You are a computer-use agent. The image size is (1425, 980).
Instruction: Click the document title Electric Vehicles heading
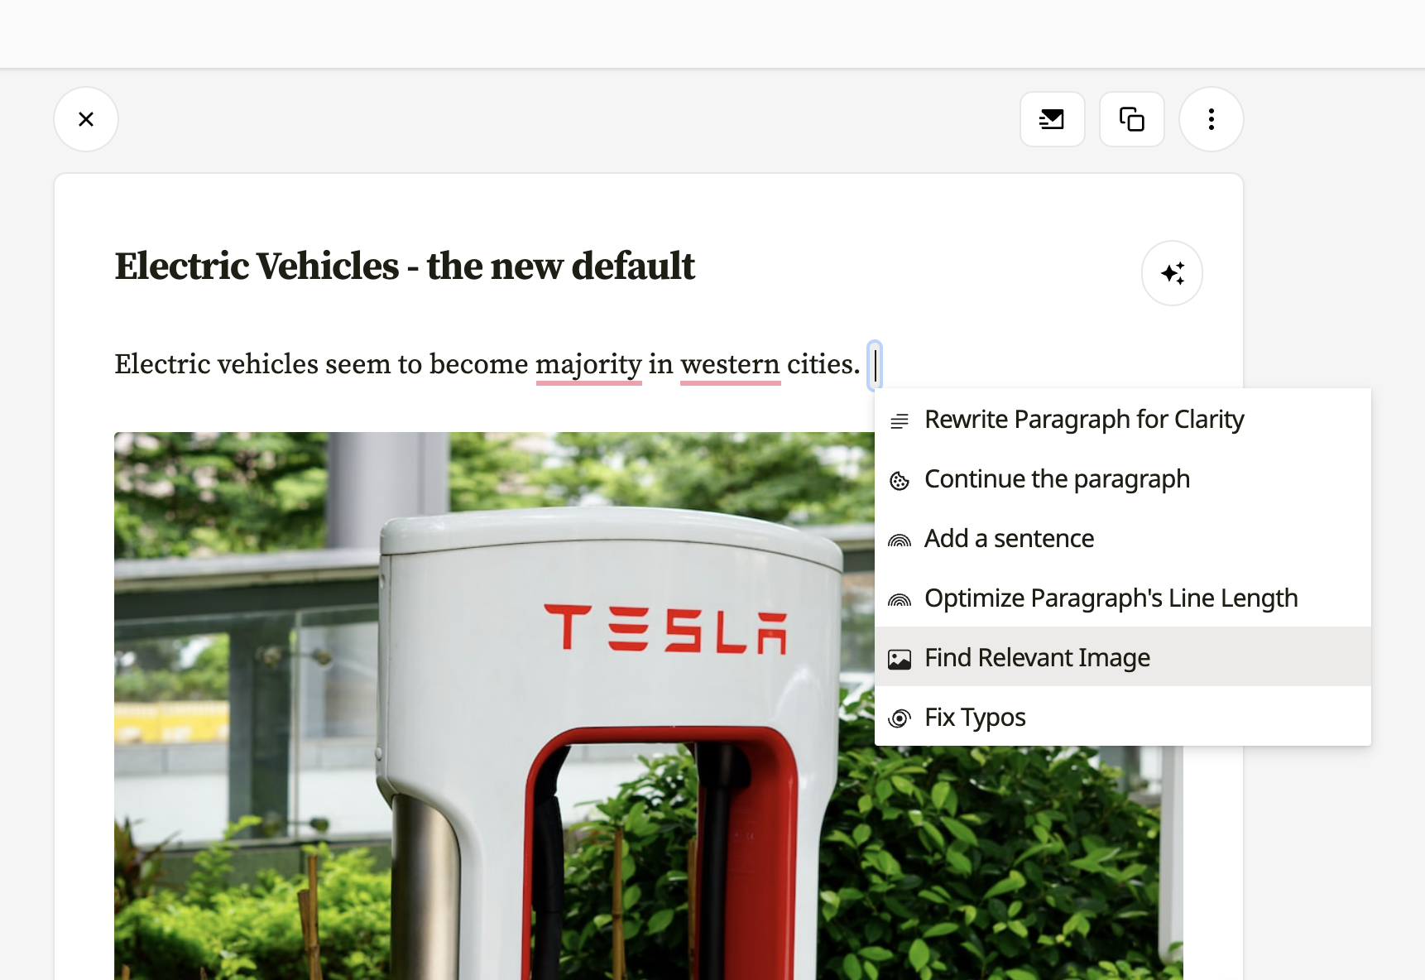coord(405,267)
